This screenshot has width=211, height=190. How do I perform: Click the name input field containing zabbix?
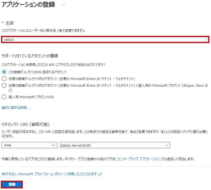click(x=105, y=39)
